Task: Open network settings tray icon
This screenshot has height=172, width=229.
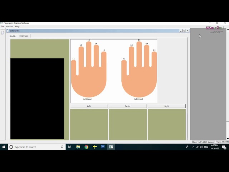Action: 198,147
